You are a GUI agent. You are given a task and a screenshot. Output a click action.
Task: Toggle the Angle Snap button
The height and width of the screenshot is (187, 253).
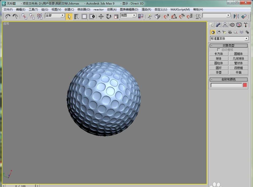174,16
